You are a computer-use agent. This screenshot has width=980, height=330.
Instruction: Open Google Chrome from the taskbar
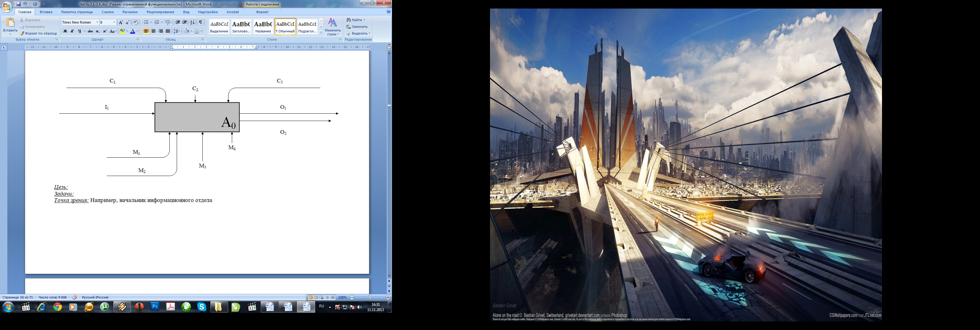pos(58,307)
